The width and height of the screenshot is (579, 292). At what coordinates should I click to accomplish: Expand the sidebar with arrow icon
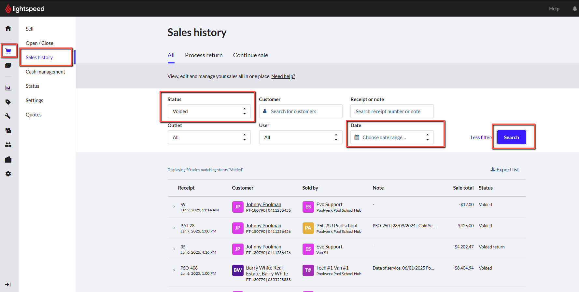[8, 285]
